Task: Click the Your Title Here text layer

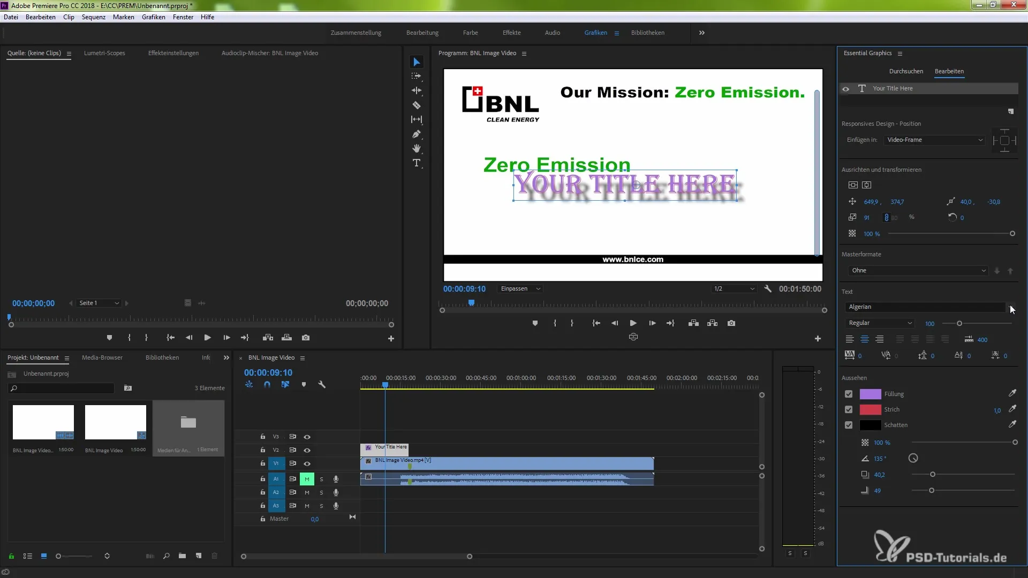Action: click(929, 88)
